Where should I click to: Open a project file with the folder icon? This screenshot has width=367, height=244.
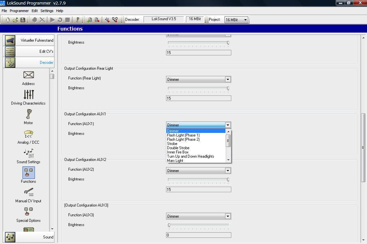coord(15,20)
